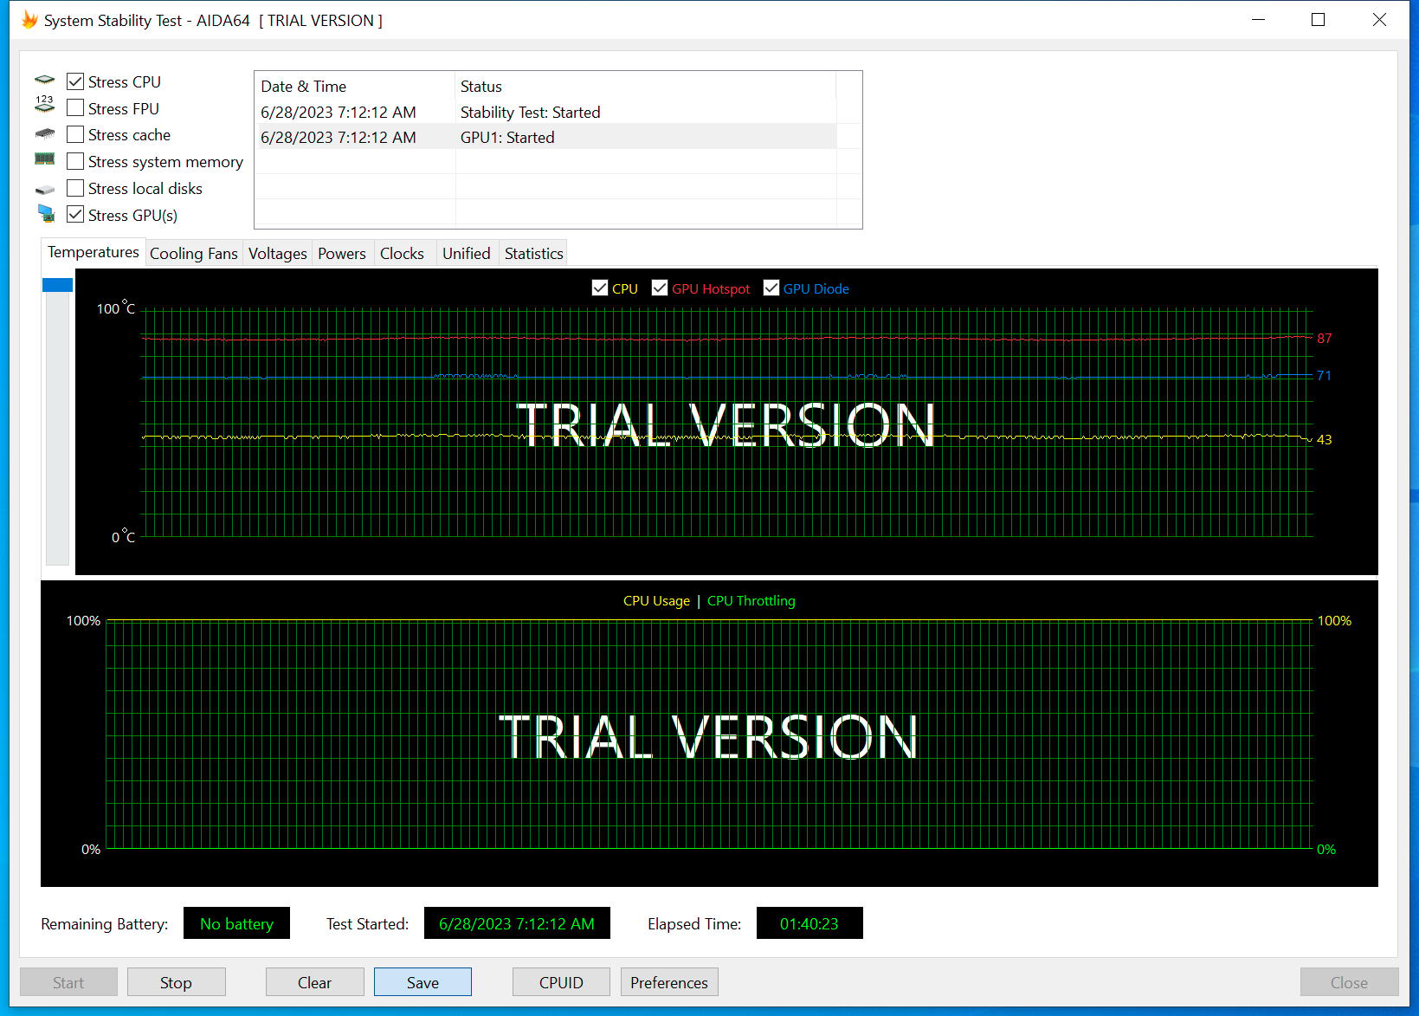1419x1016 pixels.
Task: Open the Powers tab
Action: tap(342, 254)
